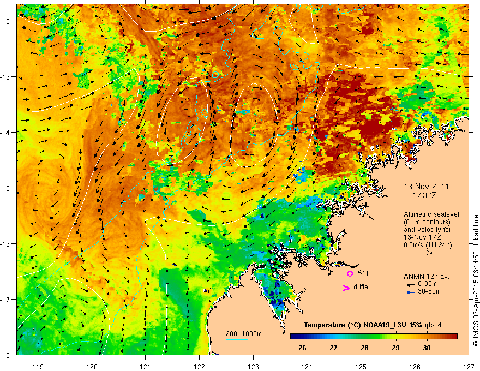
Task: Click the 'ANMN 12h av.' label
Action: pyautogui.click(x=427, y=277)
